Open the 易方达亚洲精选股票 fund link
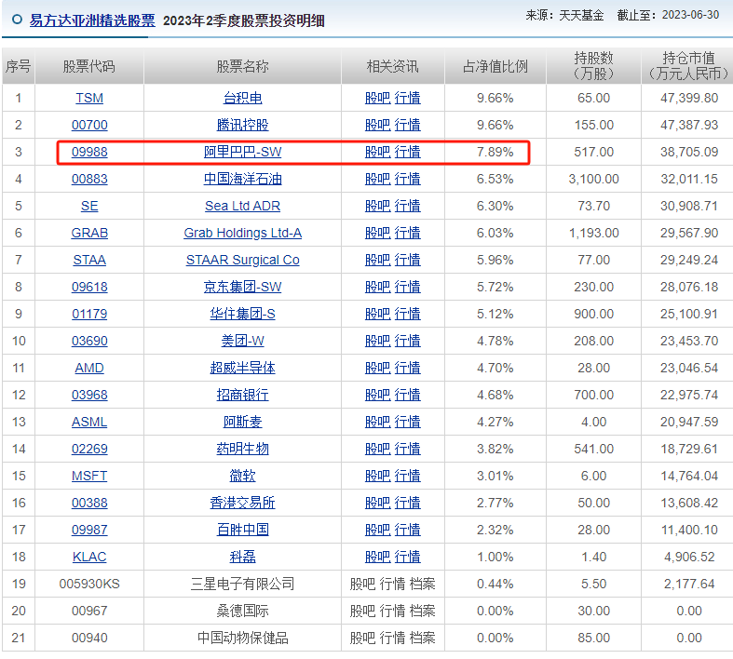733x659 pixels. click(92, 20)
